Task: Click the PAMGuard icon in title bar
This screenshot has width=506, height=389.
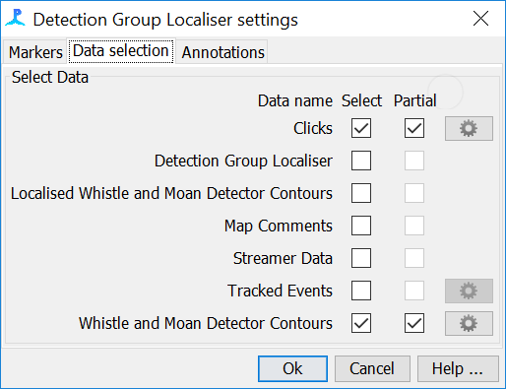Action: [x=15, y=18]
